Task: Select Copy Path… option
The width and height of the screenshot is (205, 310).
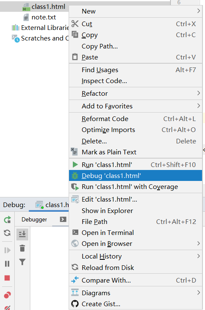Action: [x=136, y=46]
